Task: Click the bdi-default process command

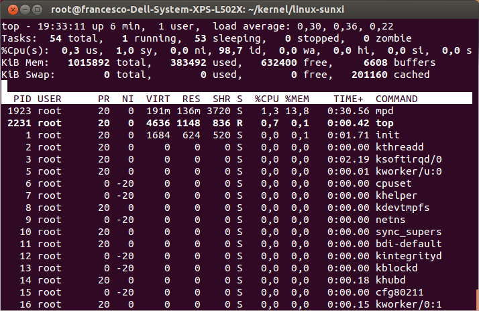Action: click(409, 244)
